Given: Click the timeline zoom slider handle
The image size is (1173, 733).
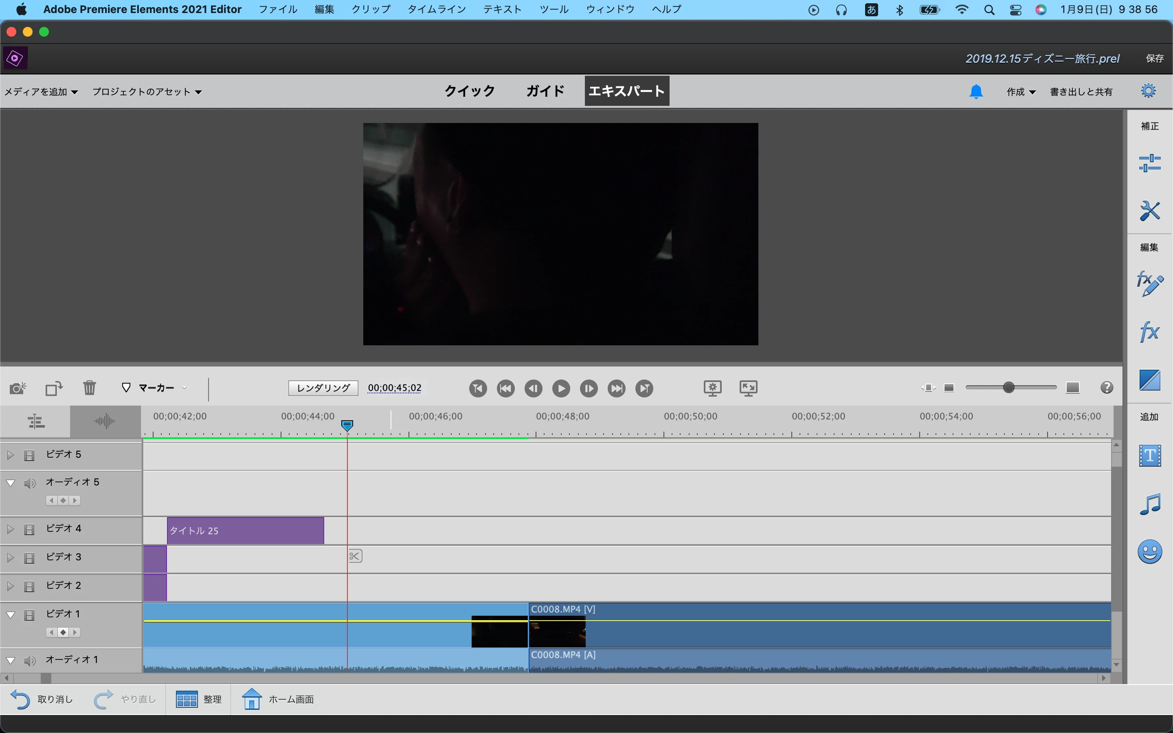Looking at the screenshot, I should [x=1009, y=387].
